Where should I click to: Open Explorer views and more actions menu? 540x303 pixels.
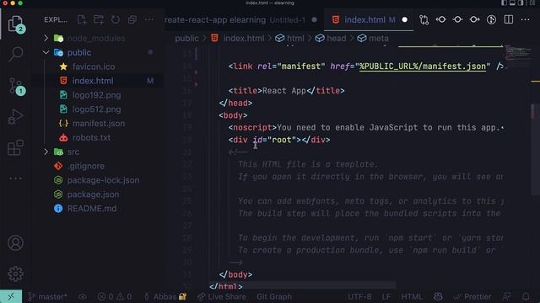coord(149,20)
